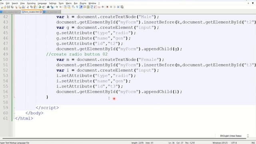Click the "length : 2,078" status bar entry
Screen dimensions: 256x144
(138, 143)
